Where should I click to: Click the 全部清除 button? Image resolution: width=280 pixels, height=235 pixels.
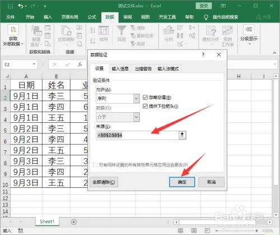104,182
